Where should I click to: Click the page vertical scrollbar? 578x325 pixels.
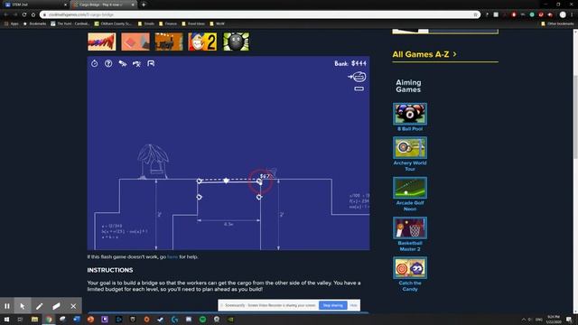point(575,116)
